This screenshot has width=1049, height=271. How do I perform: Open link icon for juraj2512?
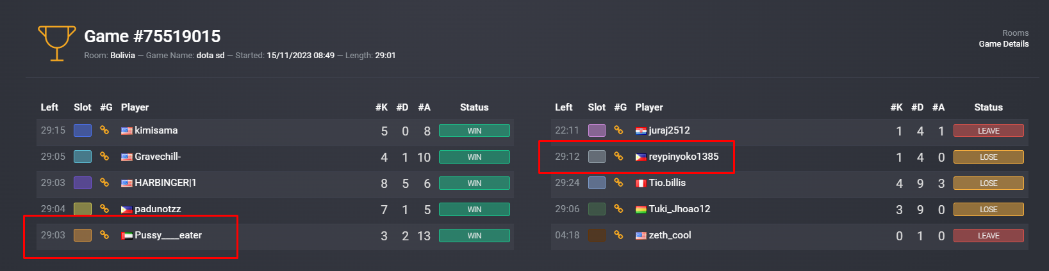point(618,130)
